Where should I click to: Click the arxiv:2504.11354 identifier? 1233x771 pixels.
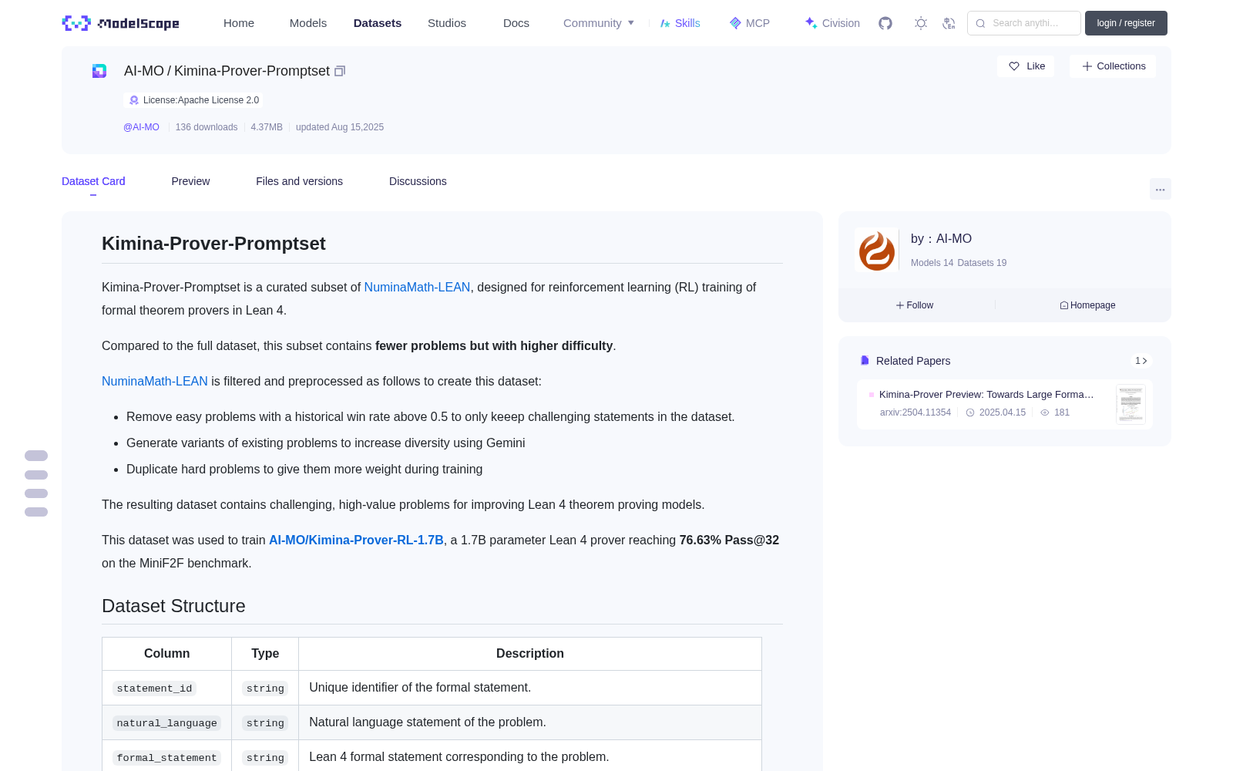tap(916, 412)
